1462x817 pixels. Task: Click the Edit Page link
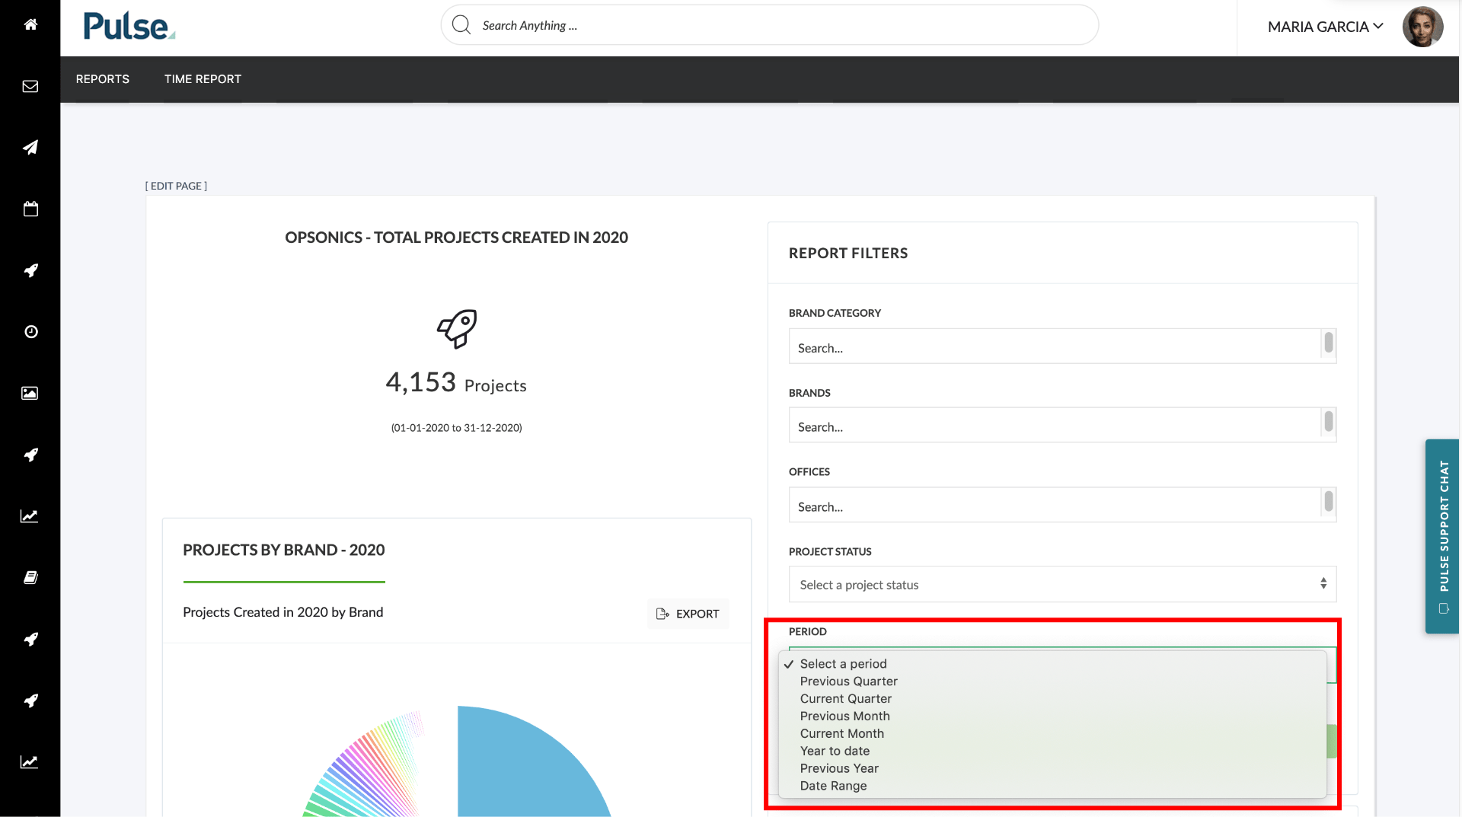(x=176, y=186)
